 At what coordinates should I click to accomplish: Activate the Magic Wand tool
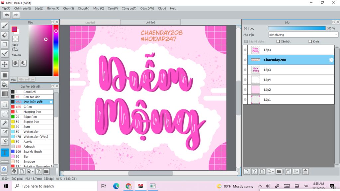(5, 123)
